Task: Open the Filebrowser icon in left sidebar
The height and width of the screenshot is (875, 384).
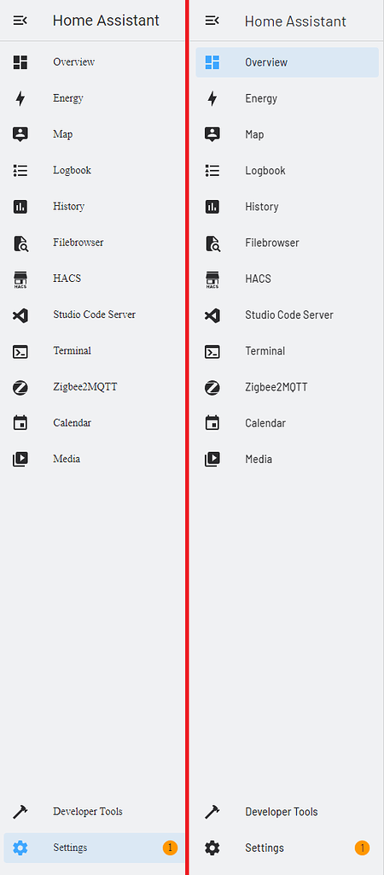Action: click(20, 244)
